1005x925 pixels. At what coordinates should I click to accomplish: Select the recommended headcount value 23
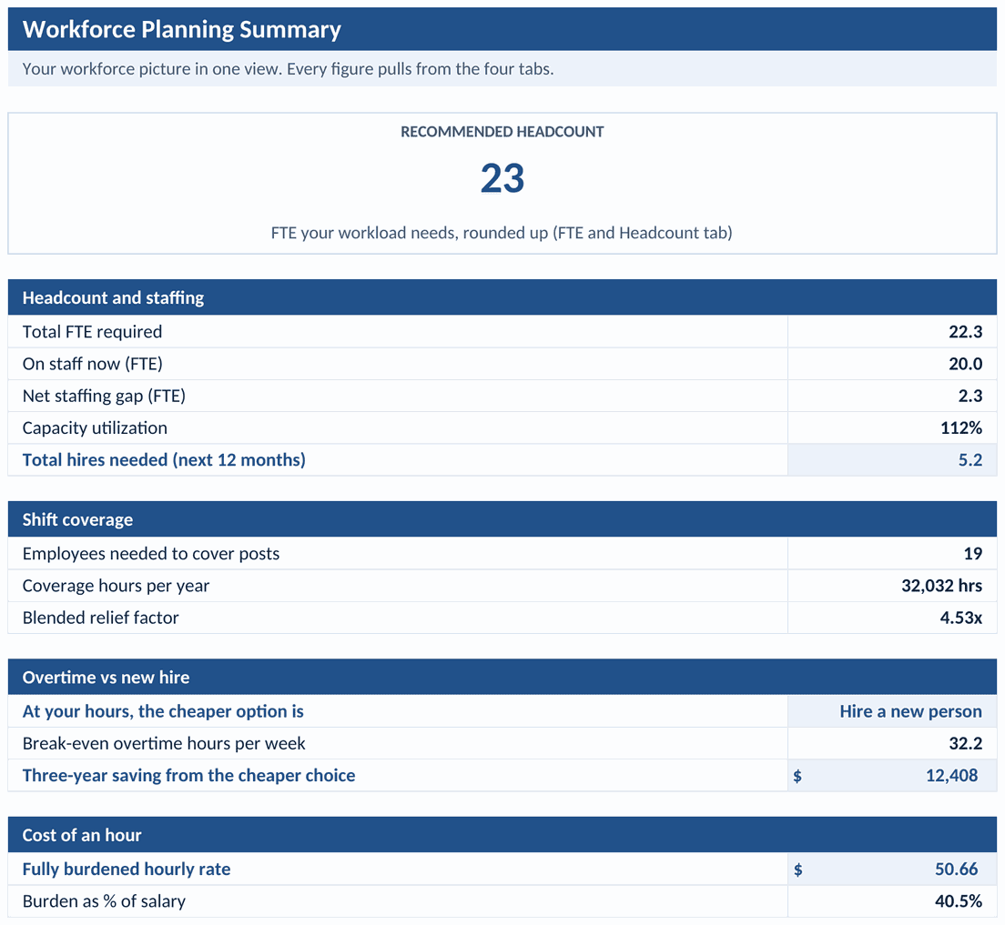(x=502, y=178)
